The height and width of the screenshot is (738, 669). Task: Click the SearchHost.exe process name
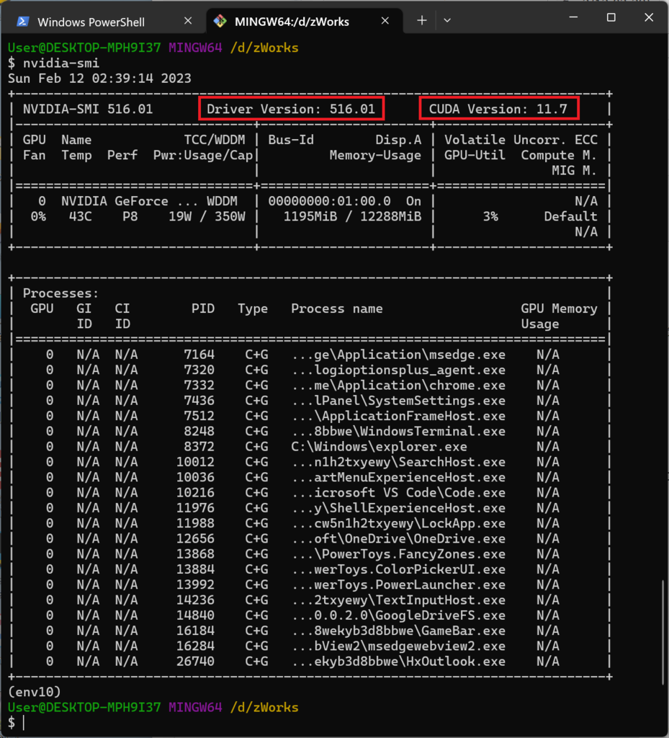pyautogui.click(x=399, y=462)
